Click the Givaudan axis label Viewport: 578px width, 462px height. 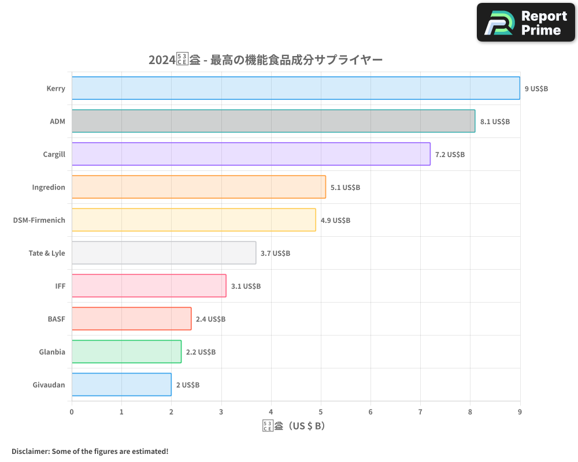[x=49, y=385]
